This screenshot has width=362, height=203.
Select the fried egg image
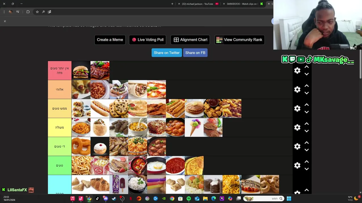[x=156, y=165]
